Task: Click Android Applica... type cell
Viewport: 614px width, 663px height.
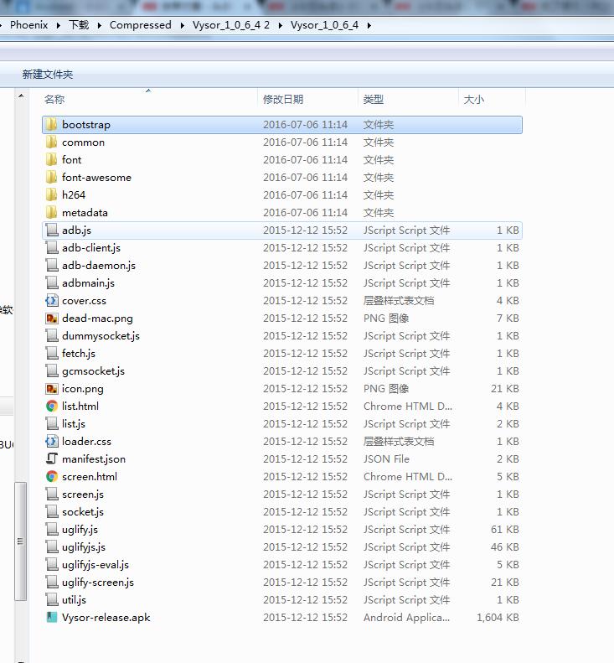Action: coord(406,618)
